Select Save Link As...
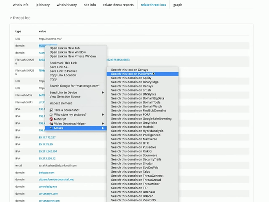This screenshot has width=269, height=202. (60, 67)
